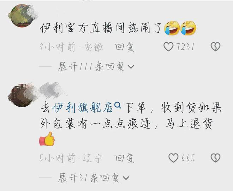Open the 伊利旗舰店 blue search link
Viewport: 233px width, 191px height.
tap(83, 107)
